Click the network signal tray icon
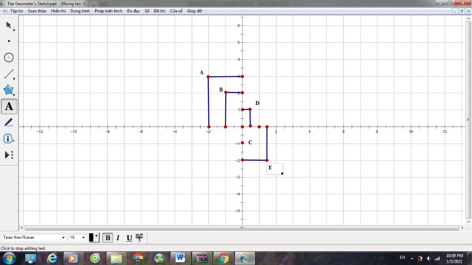Viewport: 472px width, 265px height. tap(437, 259)
